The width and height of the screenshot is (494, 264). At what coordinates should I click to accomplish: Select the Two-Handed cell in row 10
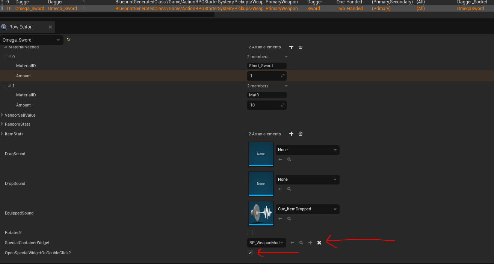350,8
